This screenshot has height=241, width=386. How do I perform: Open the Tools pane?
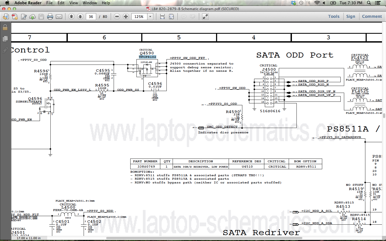[x=334, y=16]
